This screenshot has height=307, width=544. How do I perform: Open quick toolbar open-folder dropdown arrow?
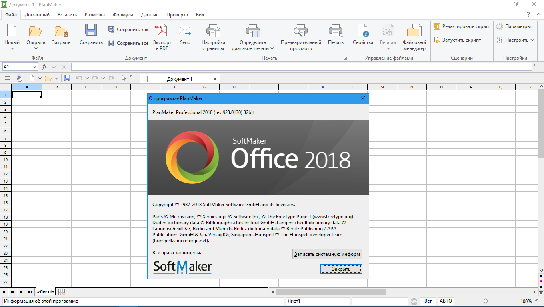(x=56, y=78)
